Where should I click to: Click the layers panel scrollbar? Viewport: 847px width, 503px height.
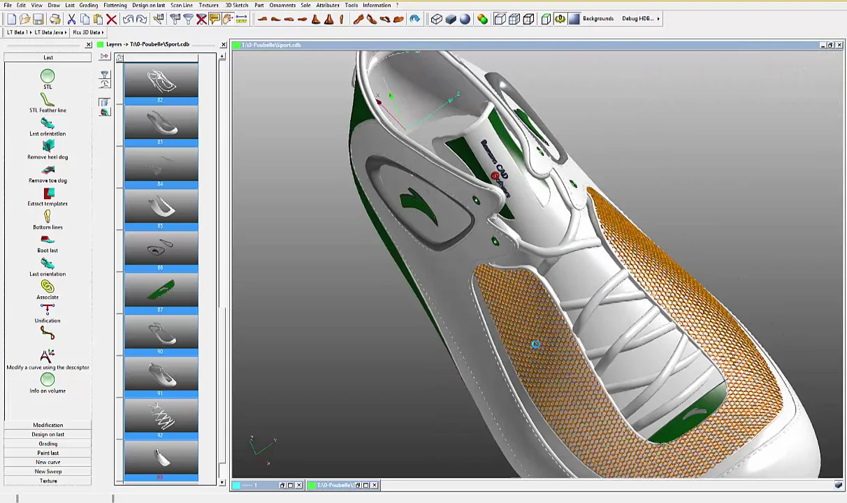222,269
